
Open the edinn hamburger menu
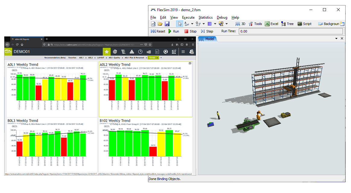pos(183,52)
